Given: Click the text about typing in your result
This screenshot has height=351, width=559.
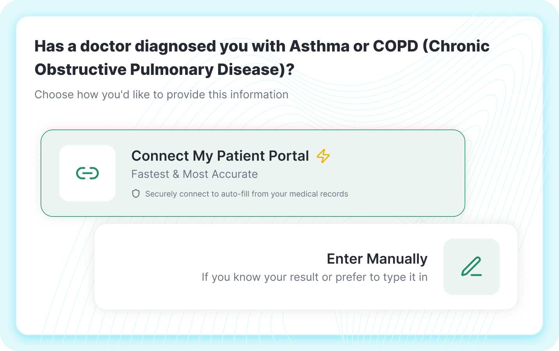Looking at the screenshot, I should [x=314, y=277].
